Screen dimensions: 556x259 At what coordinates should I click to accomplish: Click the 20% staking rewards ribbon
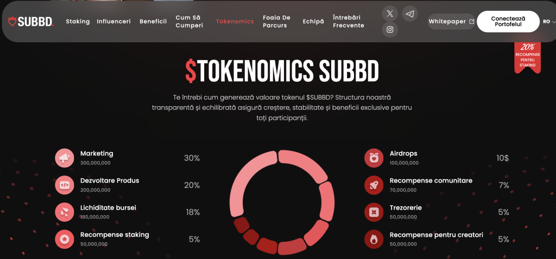tap(528, 56)
